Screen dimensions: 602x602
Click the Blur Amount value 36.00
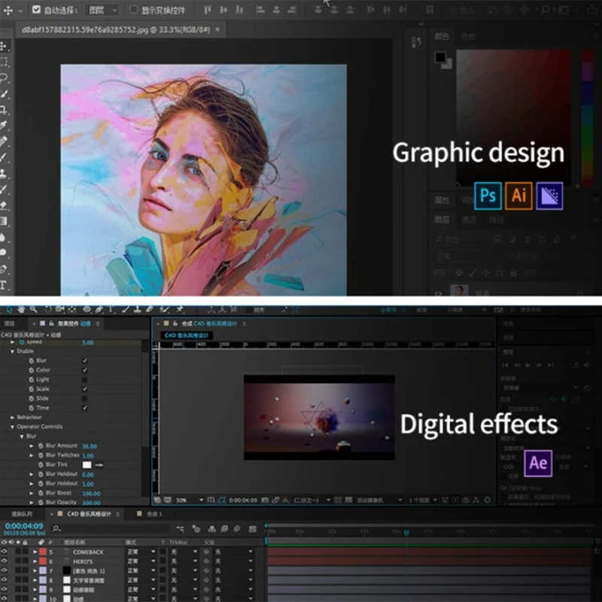click(x=90, y=446)
